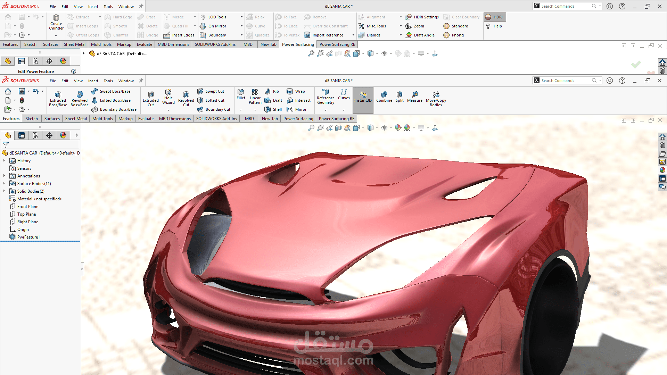This screenshot has width=667, height=375.
Task: Select the Hole Wizard tool
Action: 168,97
